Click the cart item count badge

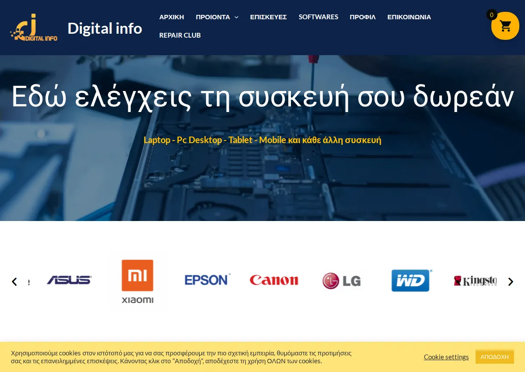click(492, 15)
